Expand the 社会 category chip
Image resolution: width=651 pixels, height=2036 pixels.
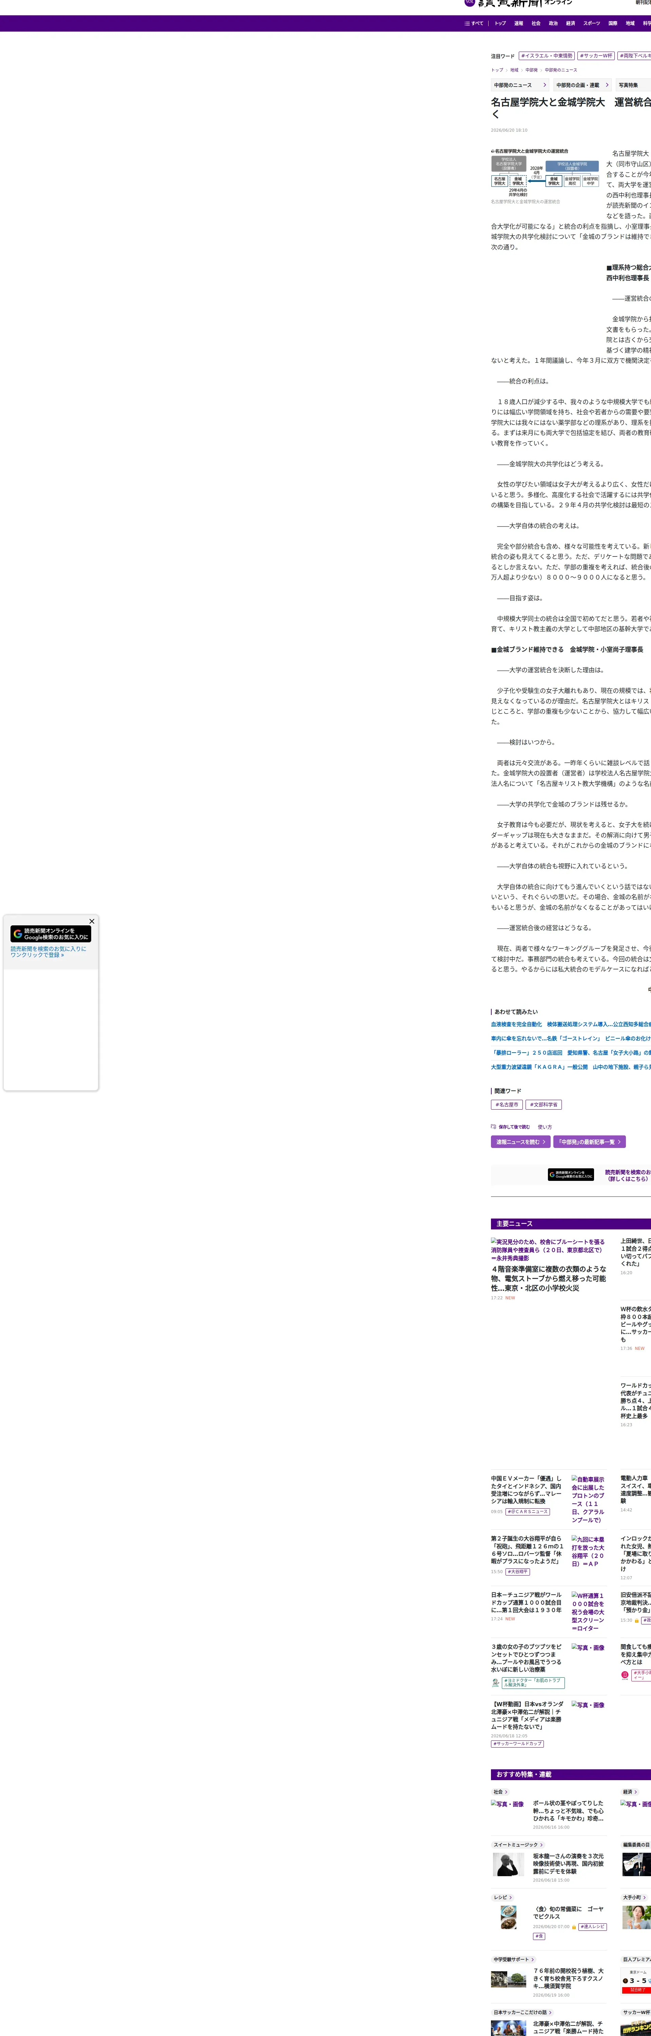click(501, 1792)
